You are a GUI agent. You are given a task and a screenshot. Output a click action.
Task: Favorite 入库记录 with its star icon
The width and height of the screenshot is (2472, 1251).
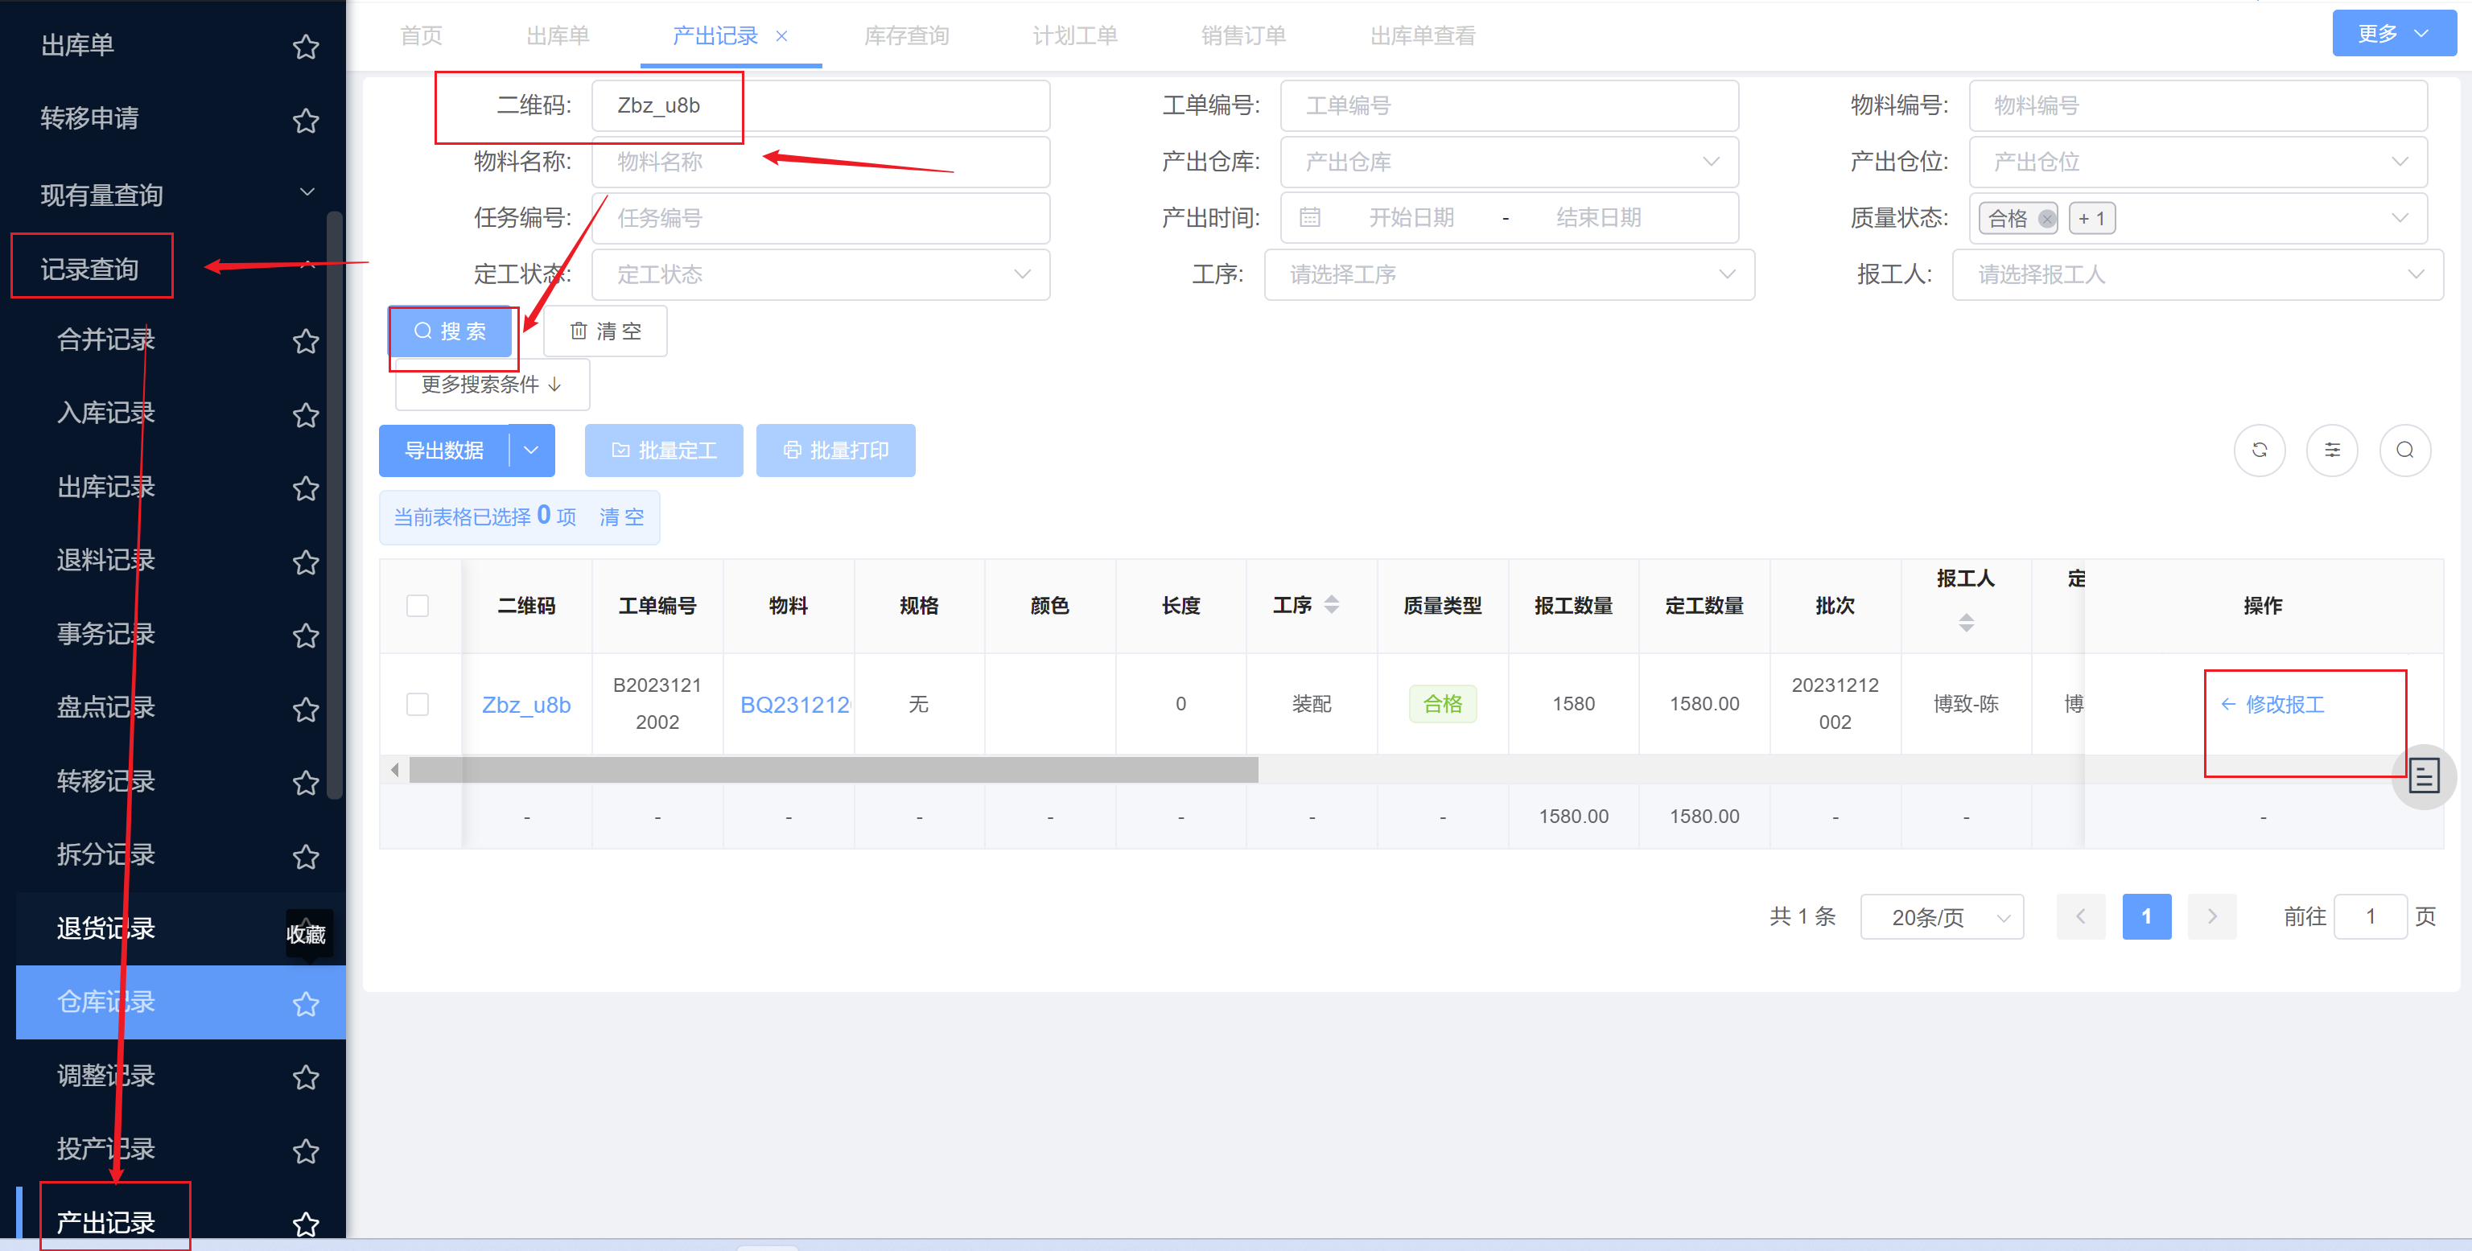point(305,414)
